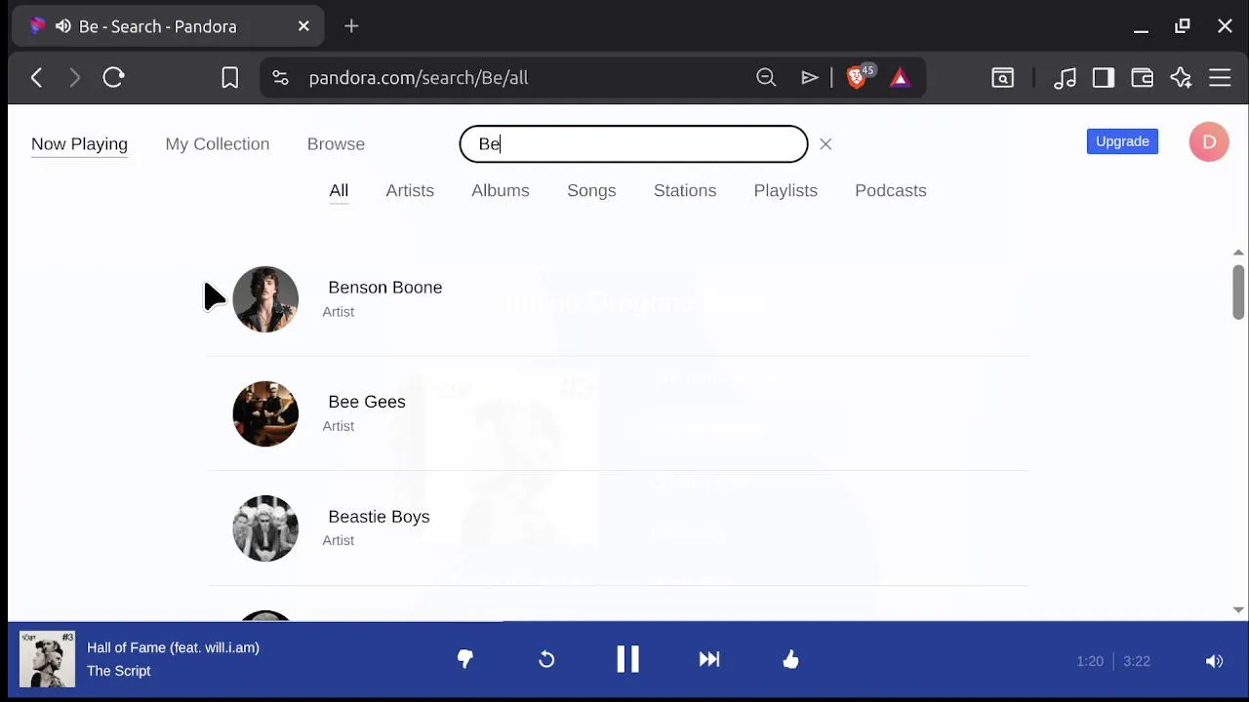
Task: Click the share/send icon in address bar
Action: (x=809, y=78)
